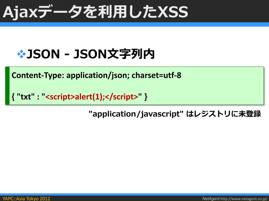Click the slide title 'Ajaxデータを利用したXSS'
This screenshot has height=201, width=269.
(95, 12)
